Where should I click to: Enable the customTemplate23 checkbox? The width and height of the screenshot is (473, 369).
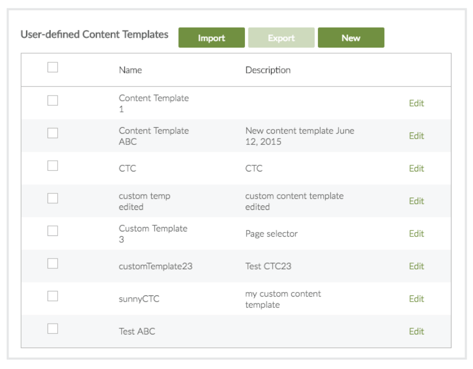tap(53, 263)
